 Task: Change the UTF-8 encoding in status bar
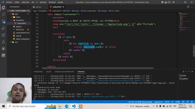(167, 102)
